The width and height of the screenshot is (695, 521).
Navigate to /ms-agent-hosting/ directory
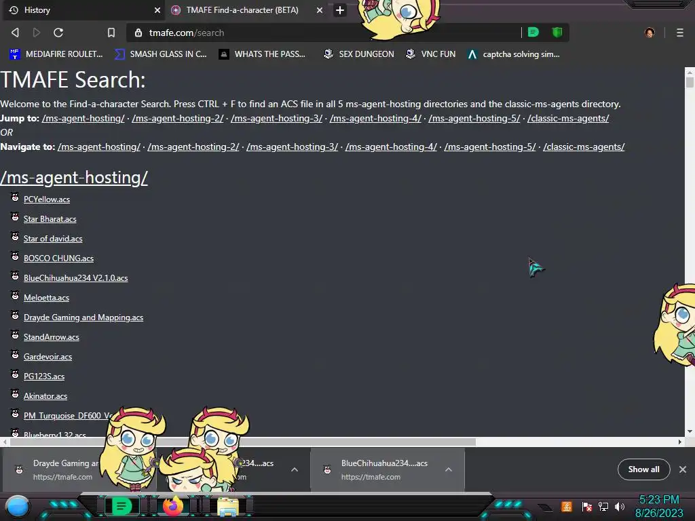(x=99, y=147)
